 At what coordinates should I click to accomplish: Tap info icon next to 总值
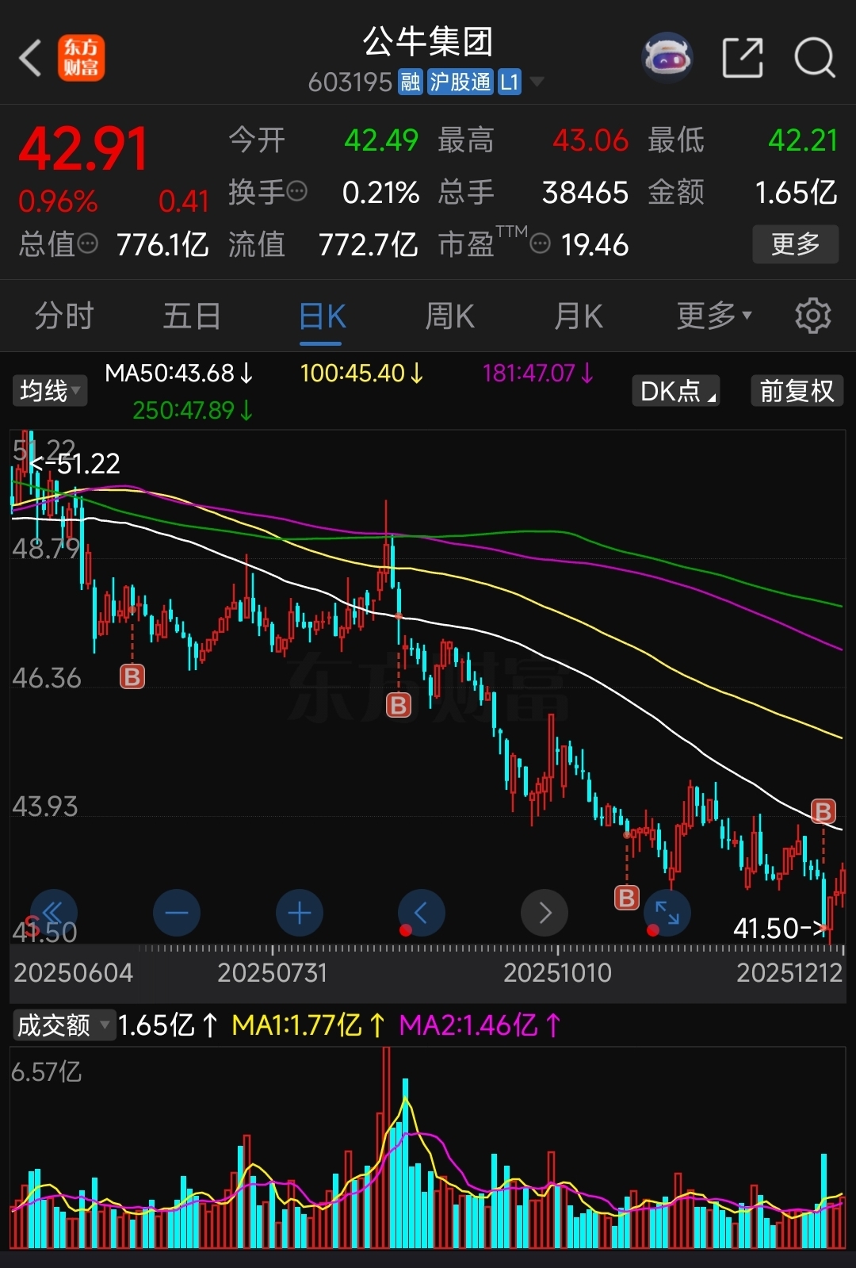[x=87, y=243]
